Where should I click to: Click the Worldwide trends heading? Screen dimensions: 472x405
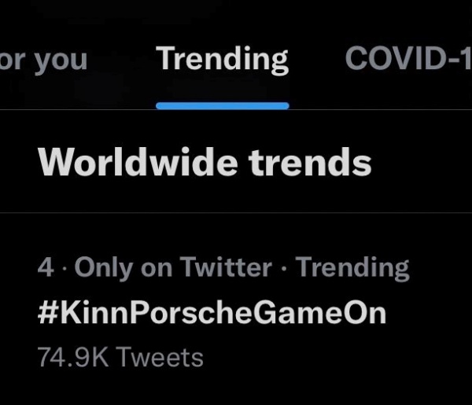[x=205, y=163]
